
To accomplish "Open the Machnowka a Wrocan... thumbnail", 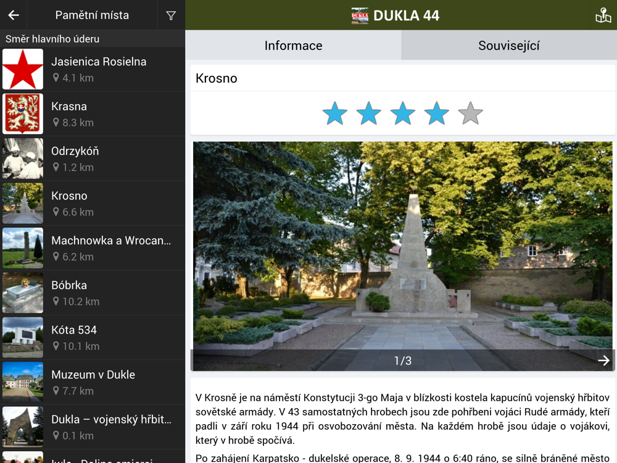I will pyautogui.click(x=23, y=248).
